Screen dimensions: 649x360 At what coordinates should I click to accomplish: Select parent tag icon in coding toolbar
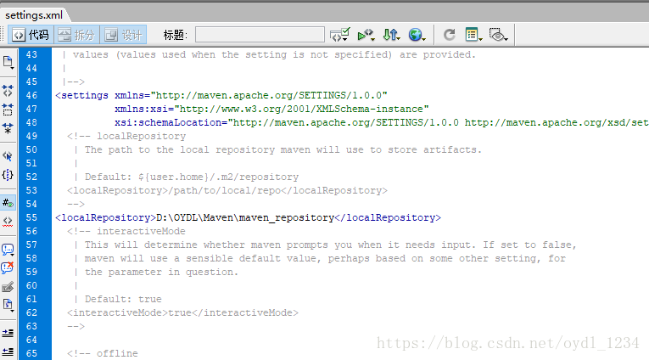[8, 156]
